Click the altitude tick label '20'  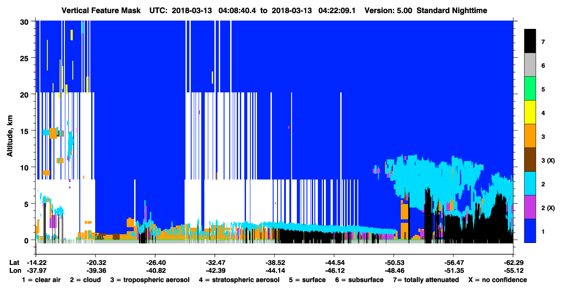point(25,94)
